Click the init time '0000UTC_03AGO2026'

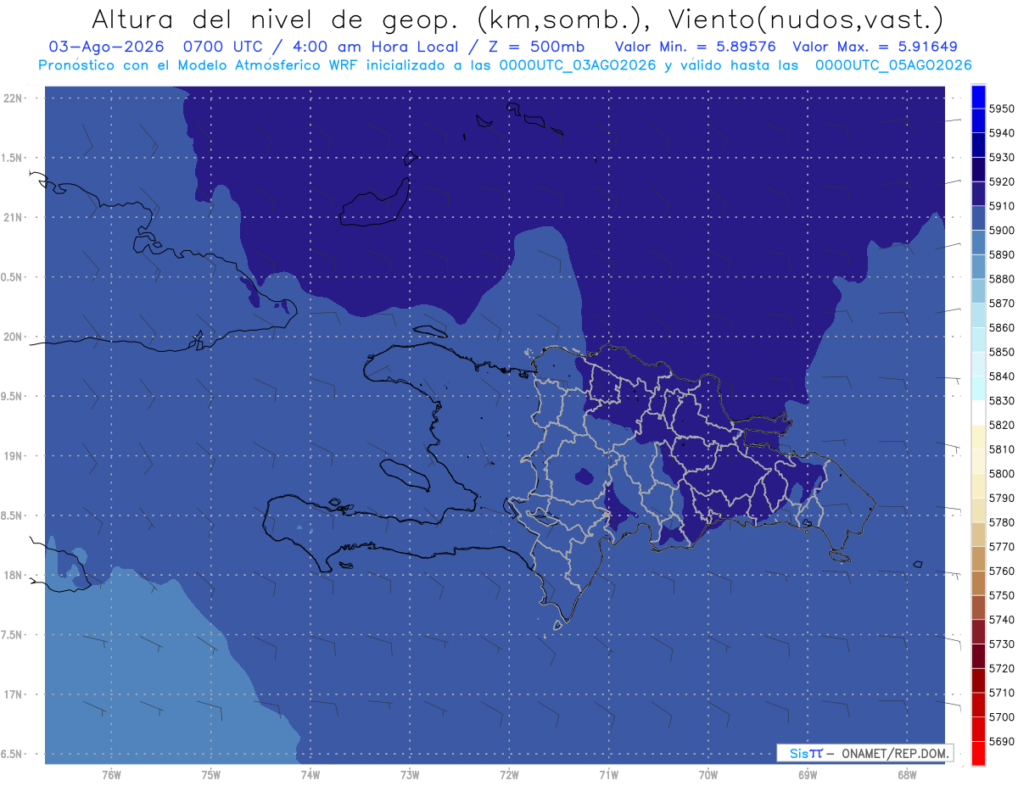pos(578,65)
